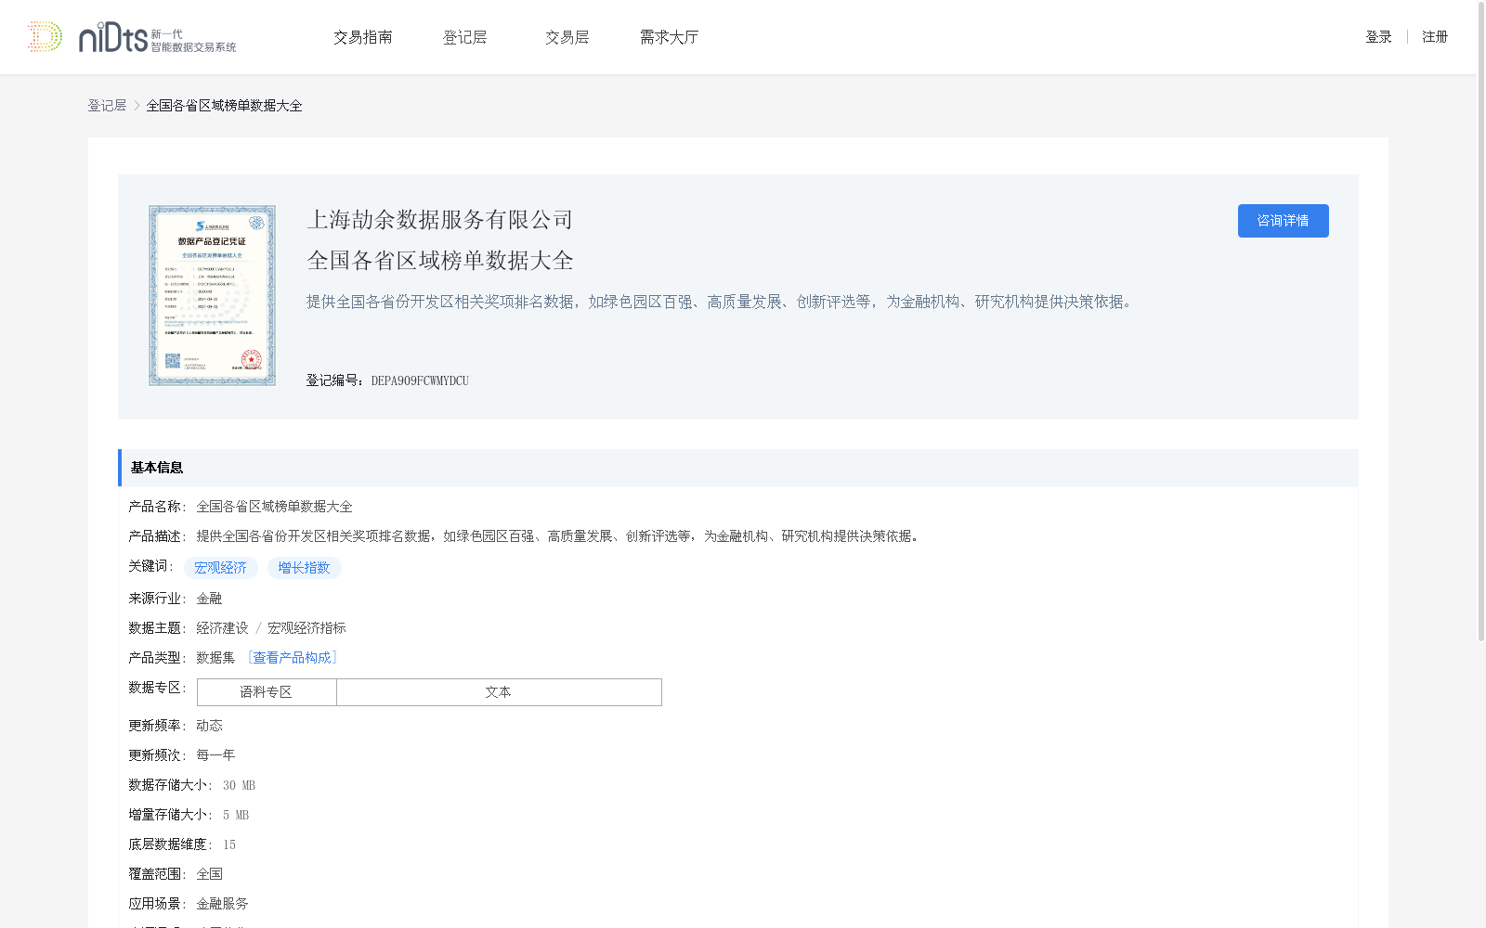The width and height of the screenshot is (1486, 928).
Task: Select data storage size 30 MB
Action: tap(239, 785)
